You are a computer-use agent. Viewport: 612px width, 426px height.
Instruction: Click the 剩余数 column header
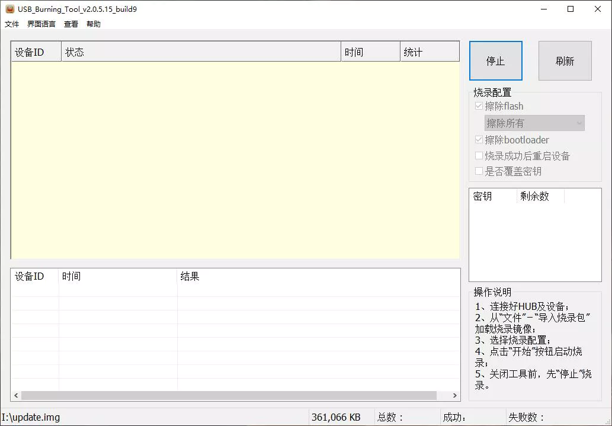pos(540,196)
